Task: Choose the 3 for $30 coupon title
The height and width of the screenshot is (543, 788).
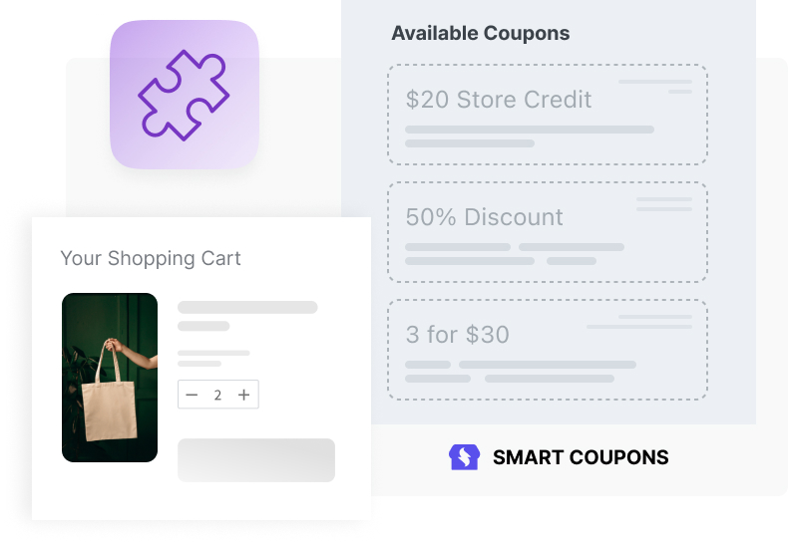Action: coord(458,335)
